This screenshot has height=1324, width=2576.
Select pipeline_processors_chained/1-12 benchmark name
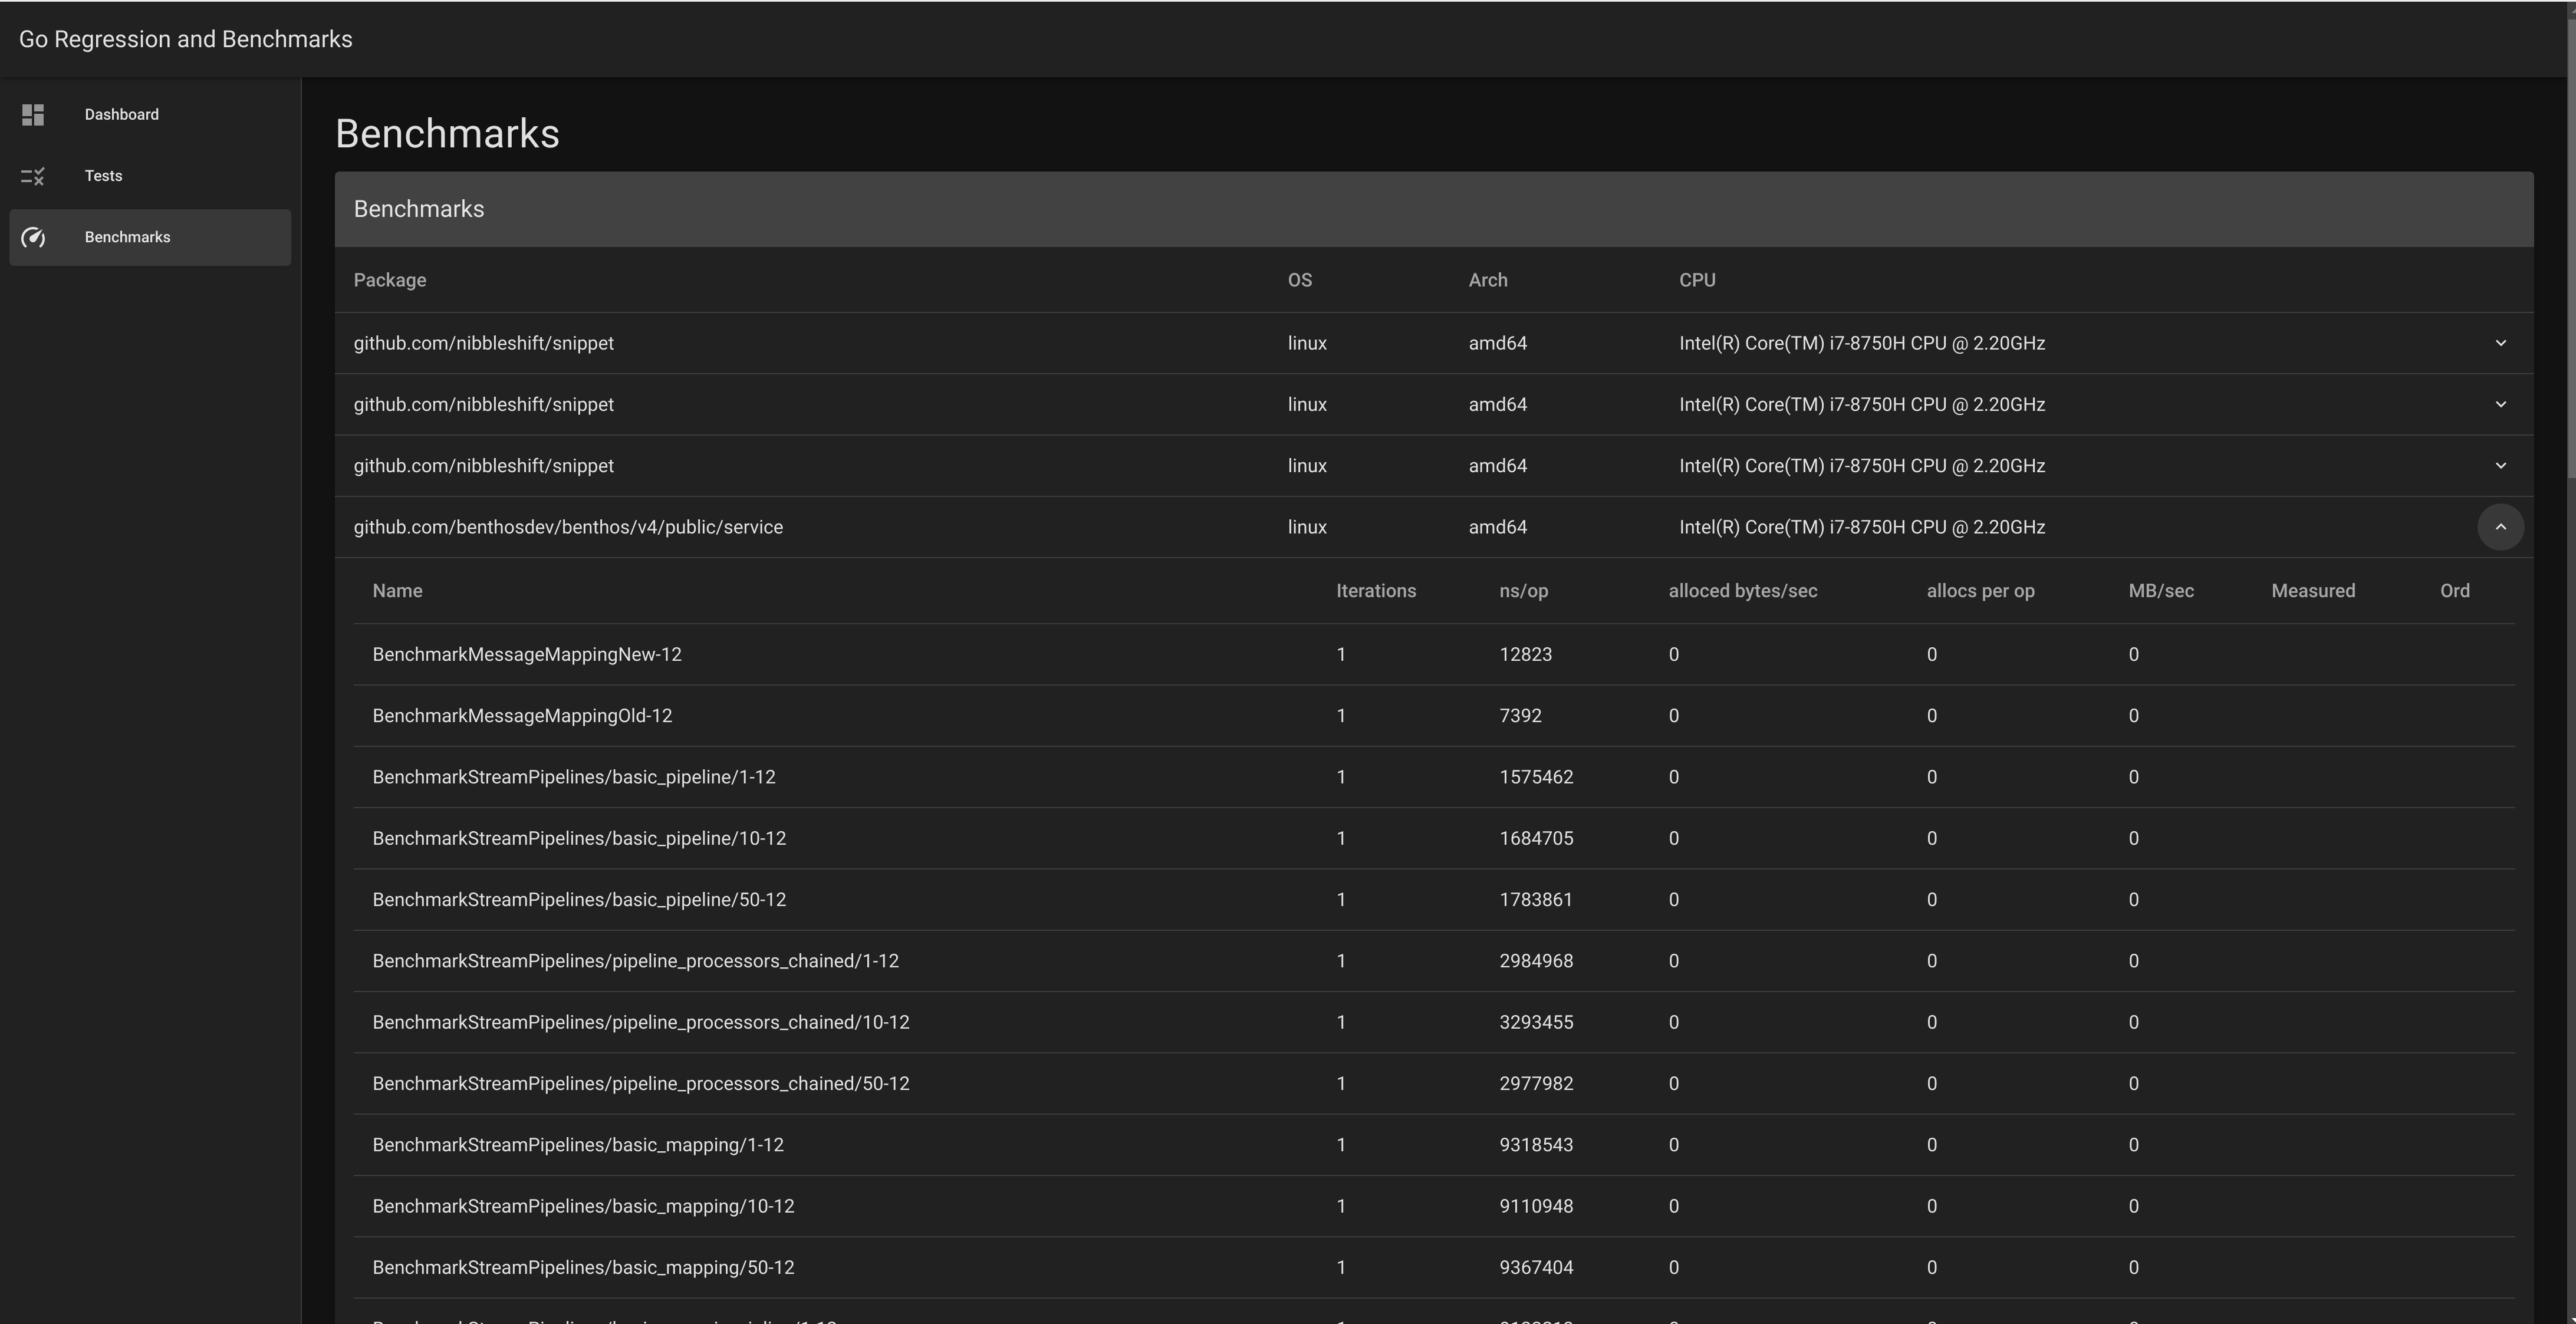click(636, 961)
